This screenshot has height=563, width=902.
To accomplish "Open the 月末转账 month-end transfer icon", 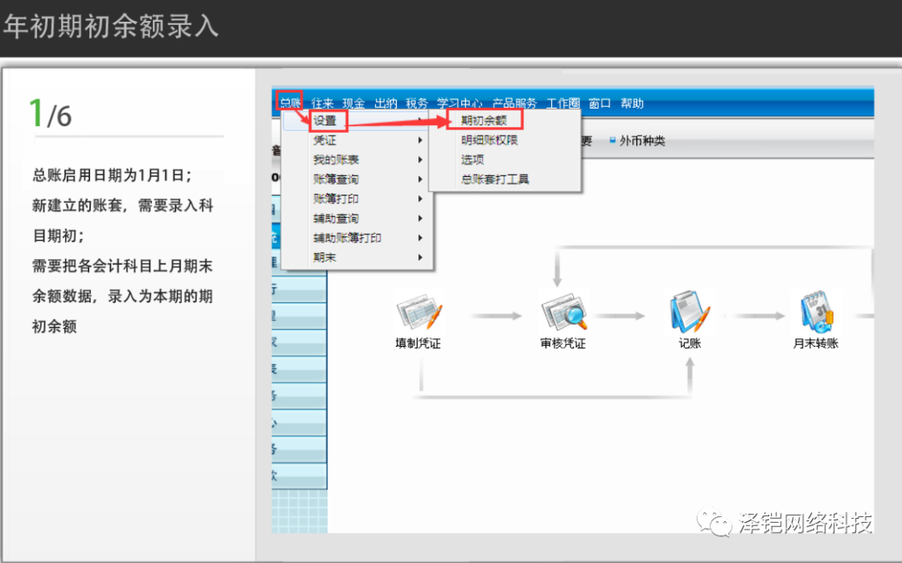I will coord(816,312).
